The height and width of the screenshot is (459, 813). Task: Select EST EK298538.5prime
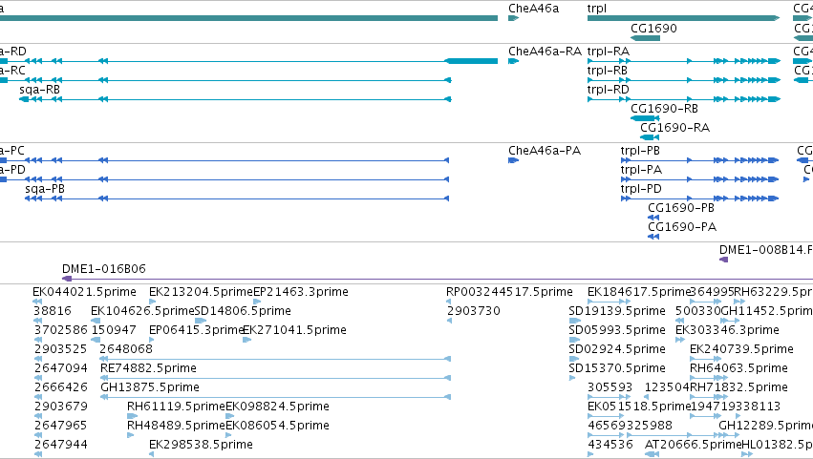(202, 445)
